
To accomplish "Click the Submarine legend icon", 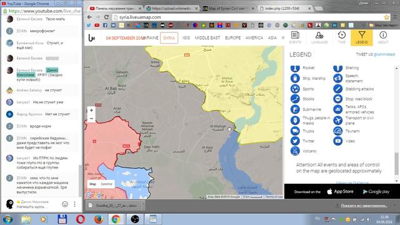I will (x=295, y=109).
